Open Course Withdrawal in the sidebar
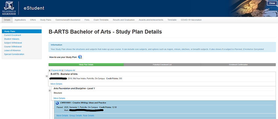Viewport: 278px width, 119px height. [x=13, y=47]
